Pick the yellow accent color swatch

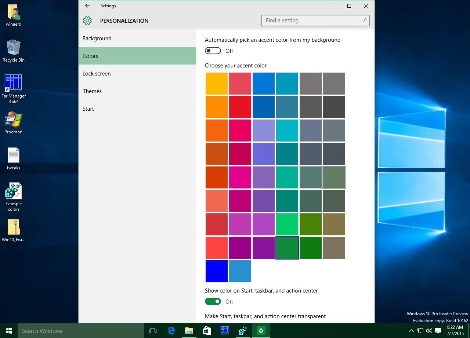[217, 84]
